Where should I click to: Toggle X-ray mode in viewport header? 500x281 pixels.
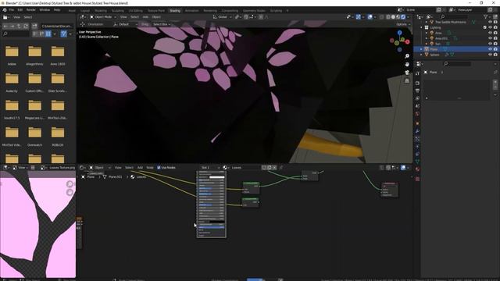click(x=382, y=17)
